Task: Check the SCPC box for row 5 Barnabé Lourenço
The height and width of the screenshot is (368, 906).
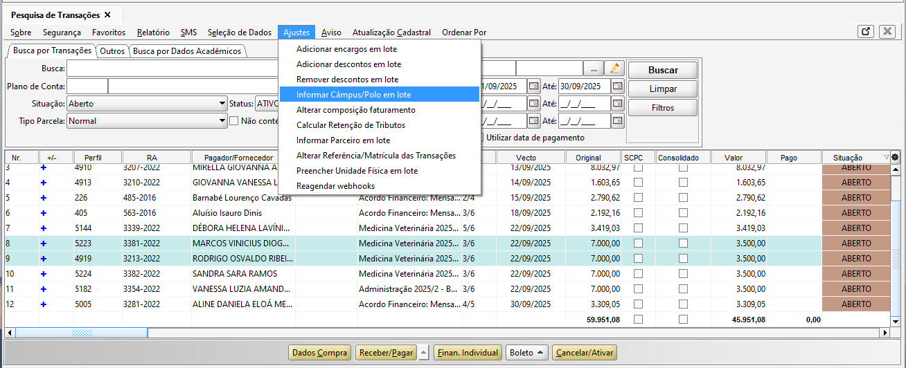Action: [x=639, y=198]
